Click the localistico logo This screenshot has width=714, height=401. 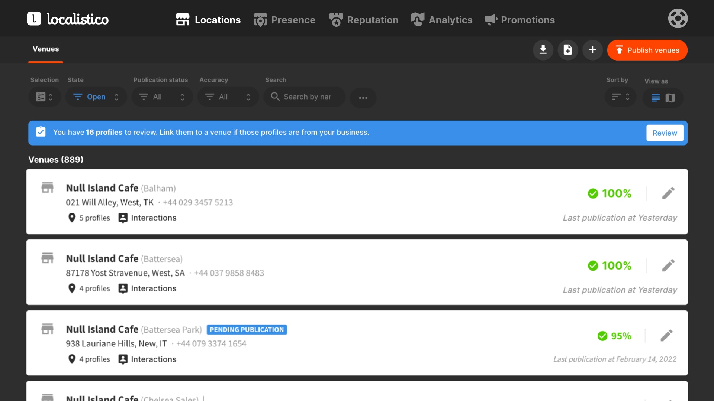(x=68, y=19)
